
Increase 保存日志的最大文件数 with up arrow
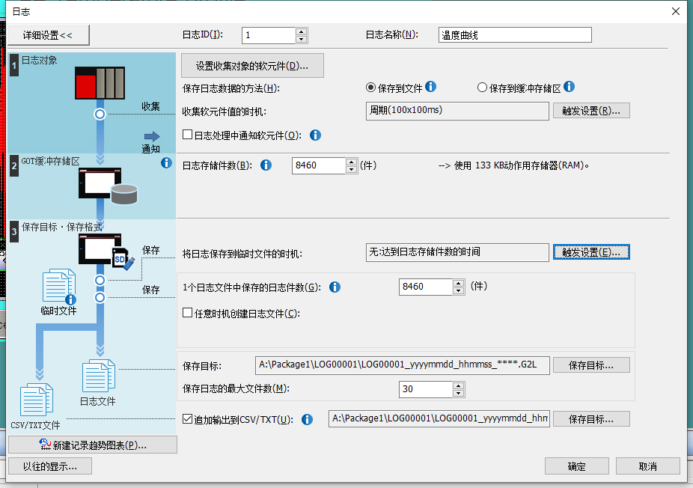(458, 385)
